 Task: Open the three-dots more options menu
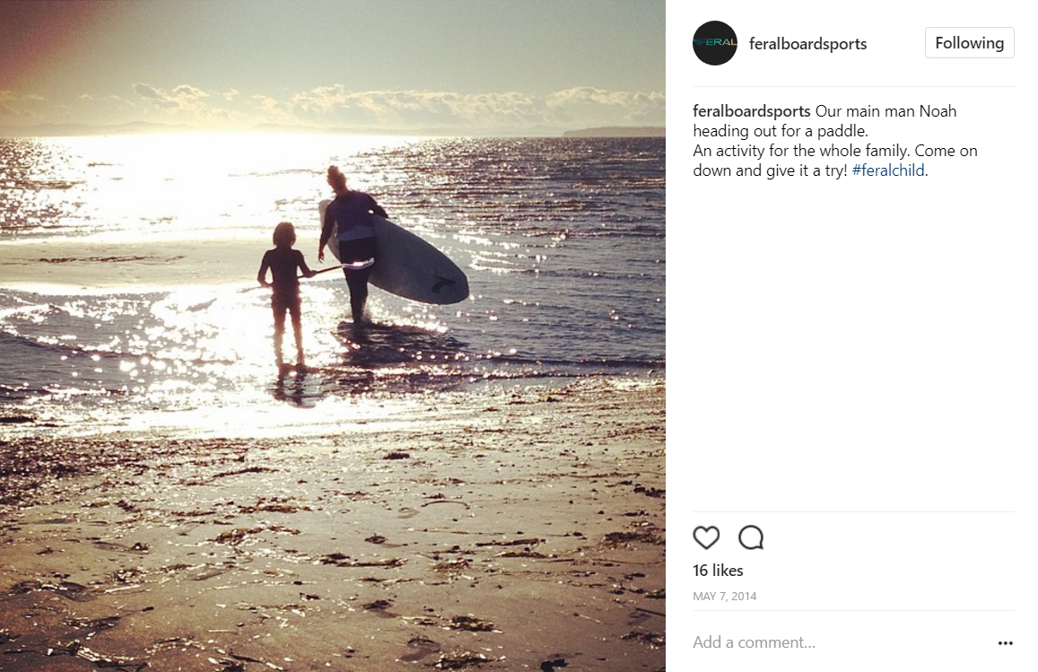point(1005,643)
